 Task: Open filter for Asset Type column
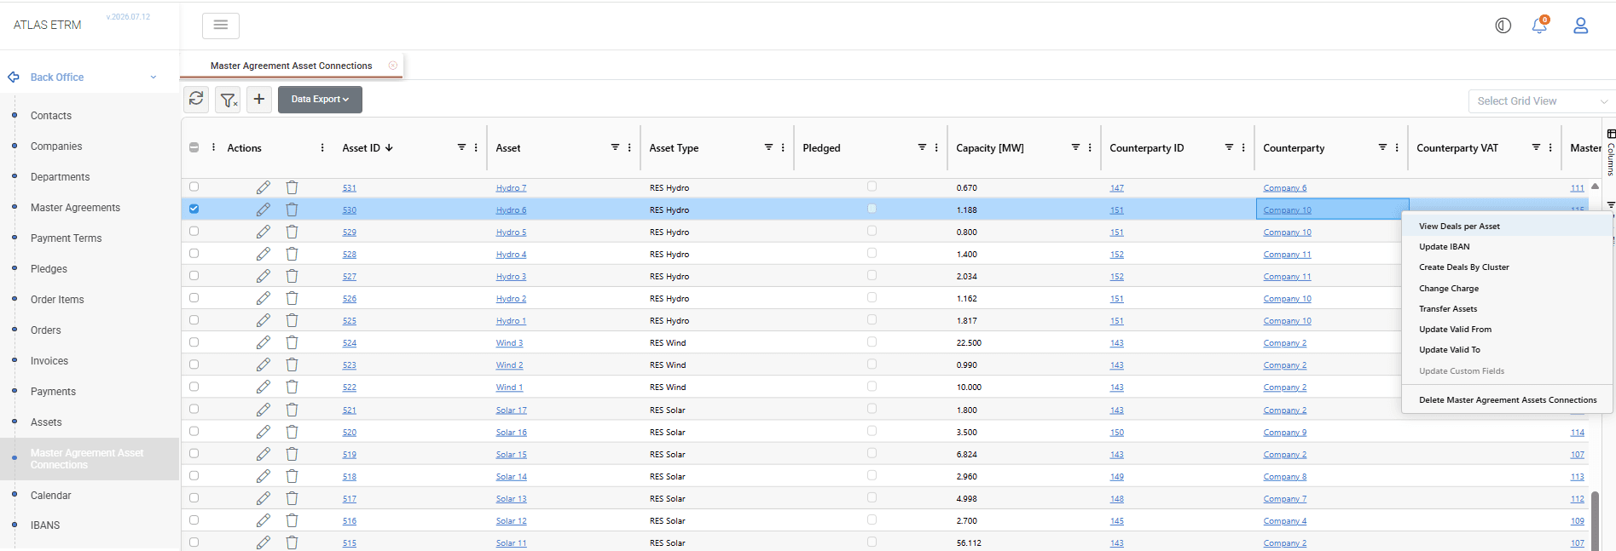(768, 147)
